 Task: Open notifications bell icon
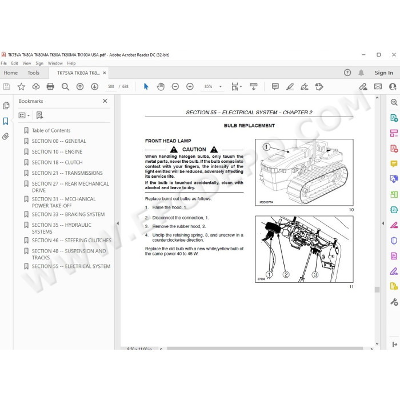pyautogui.click(x=361, y=73)
